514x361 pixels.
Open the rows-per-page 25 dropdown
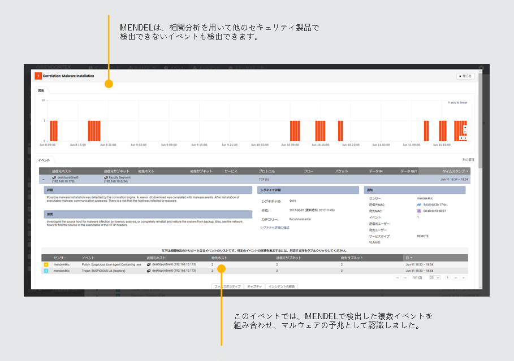tap(434, 278)
